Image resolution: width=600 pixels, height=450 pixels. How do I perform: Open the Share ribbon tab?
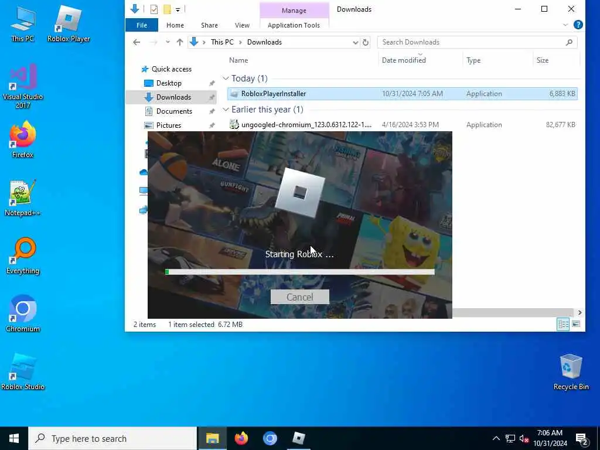[x=209, y=25]
